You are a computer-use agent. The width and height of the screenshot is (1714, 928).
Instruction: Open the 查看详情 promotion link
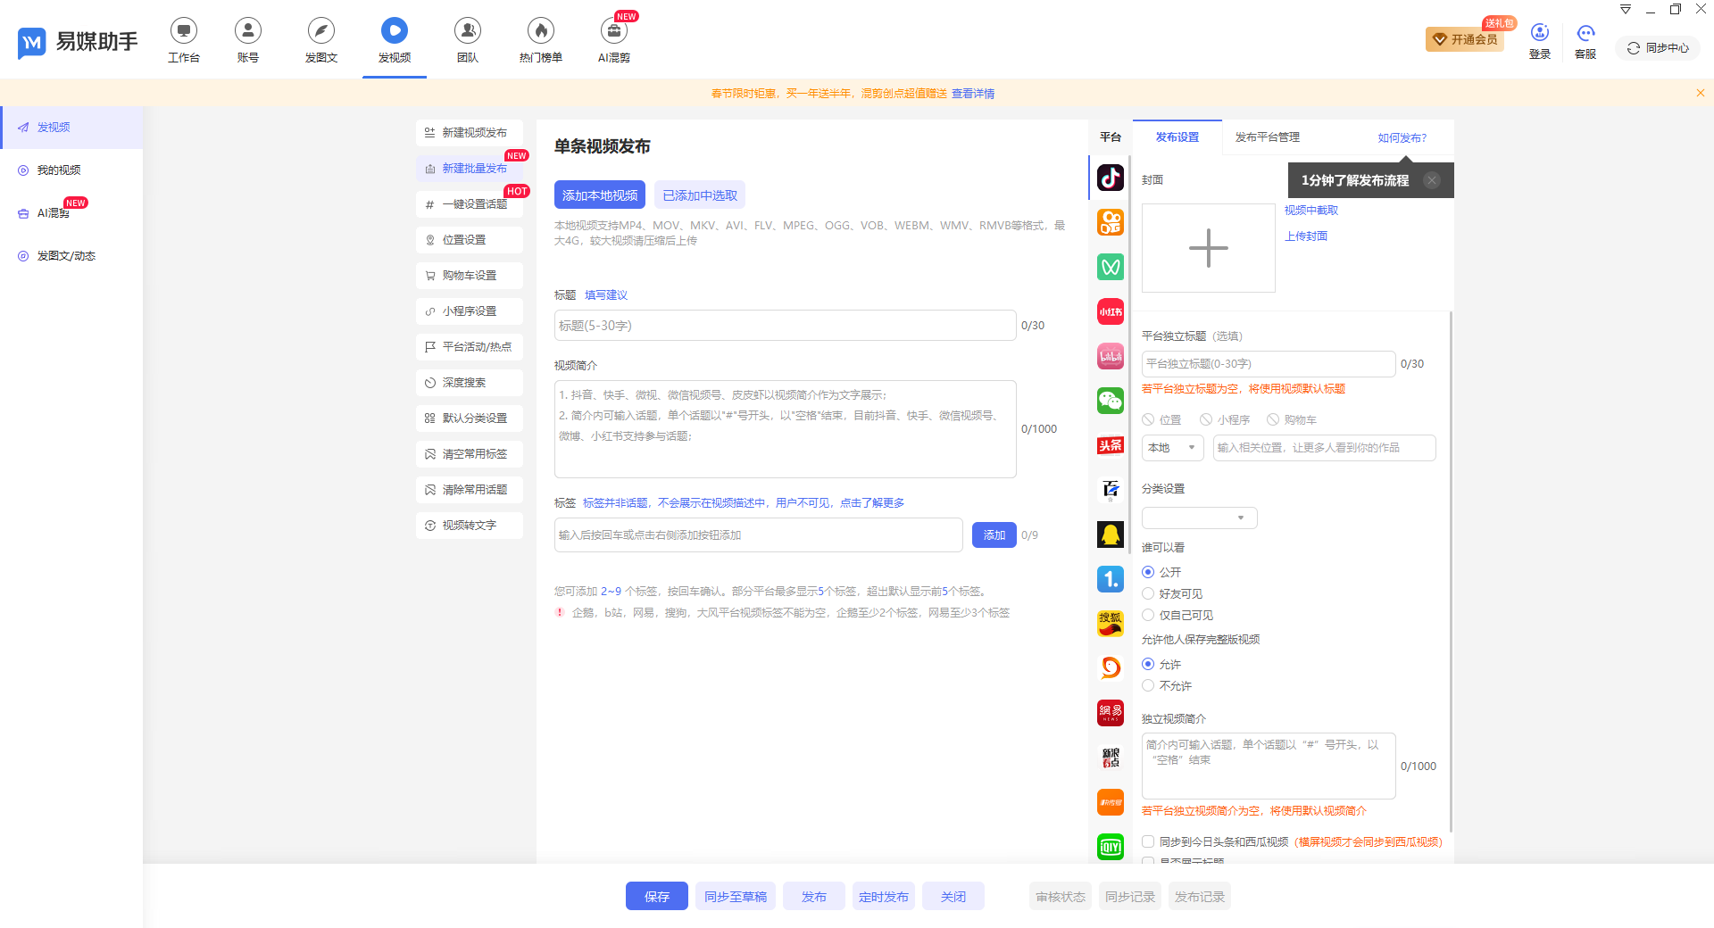click(973, 93)
